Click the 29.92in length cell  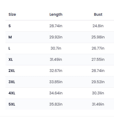56,37
